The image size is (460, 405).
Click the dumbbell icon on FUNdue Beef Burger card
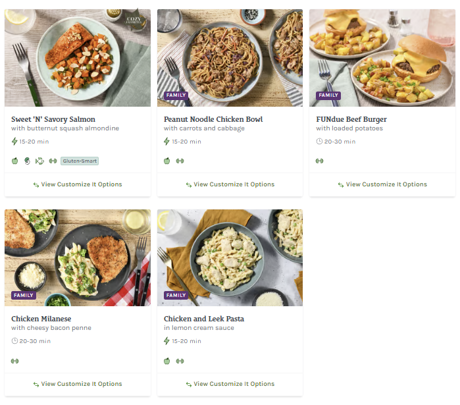click(320, 161)
